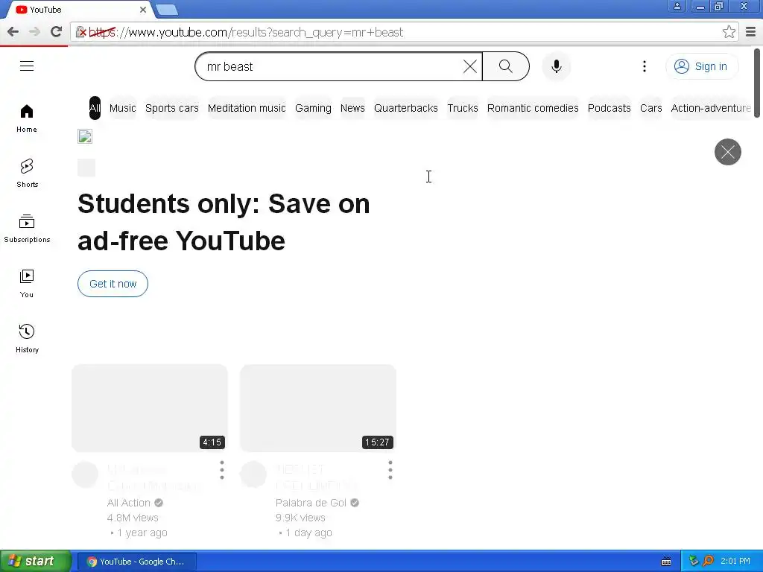Click the 1 day ago text
This screenshot has width=763, height=572.
point(308,533)
